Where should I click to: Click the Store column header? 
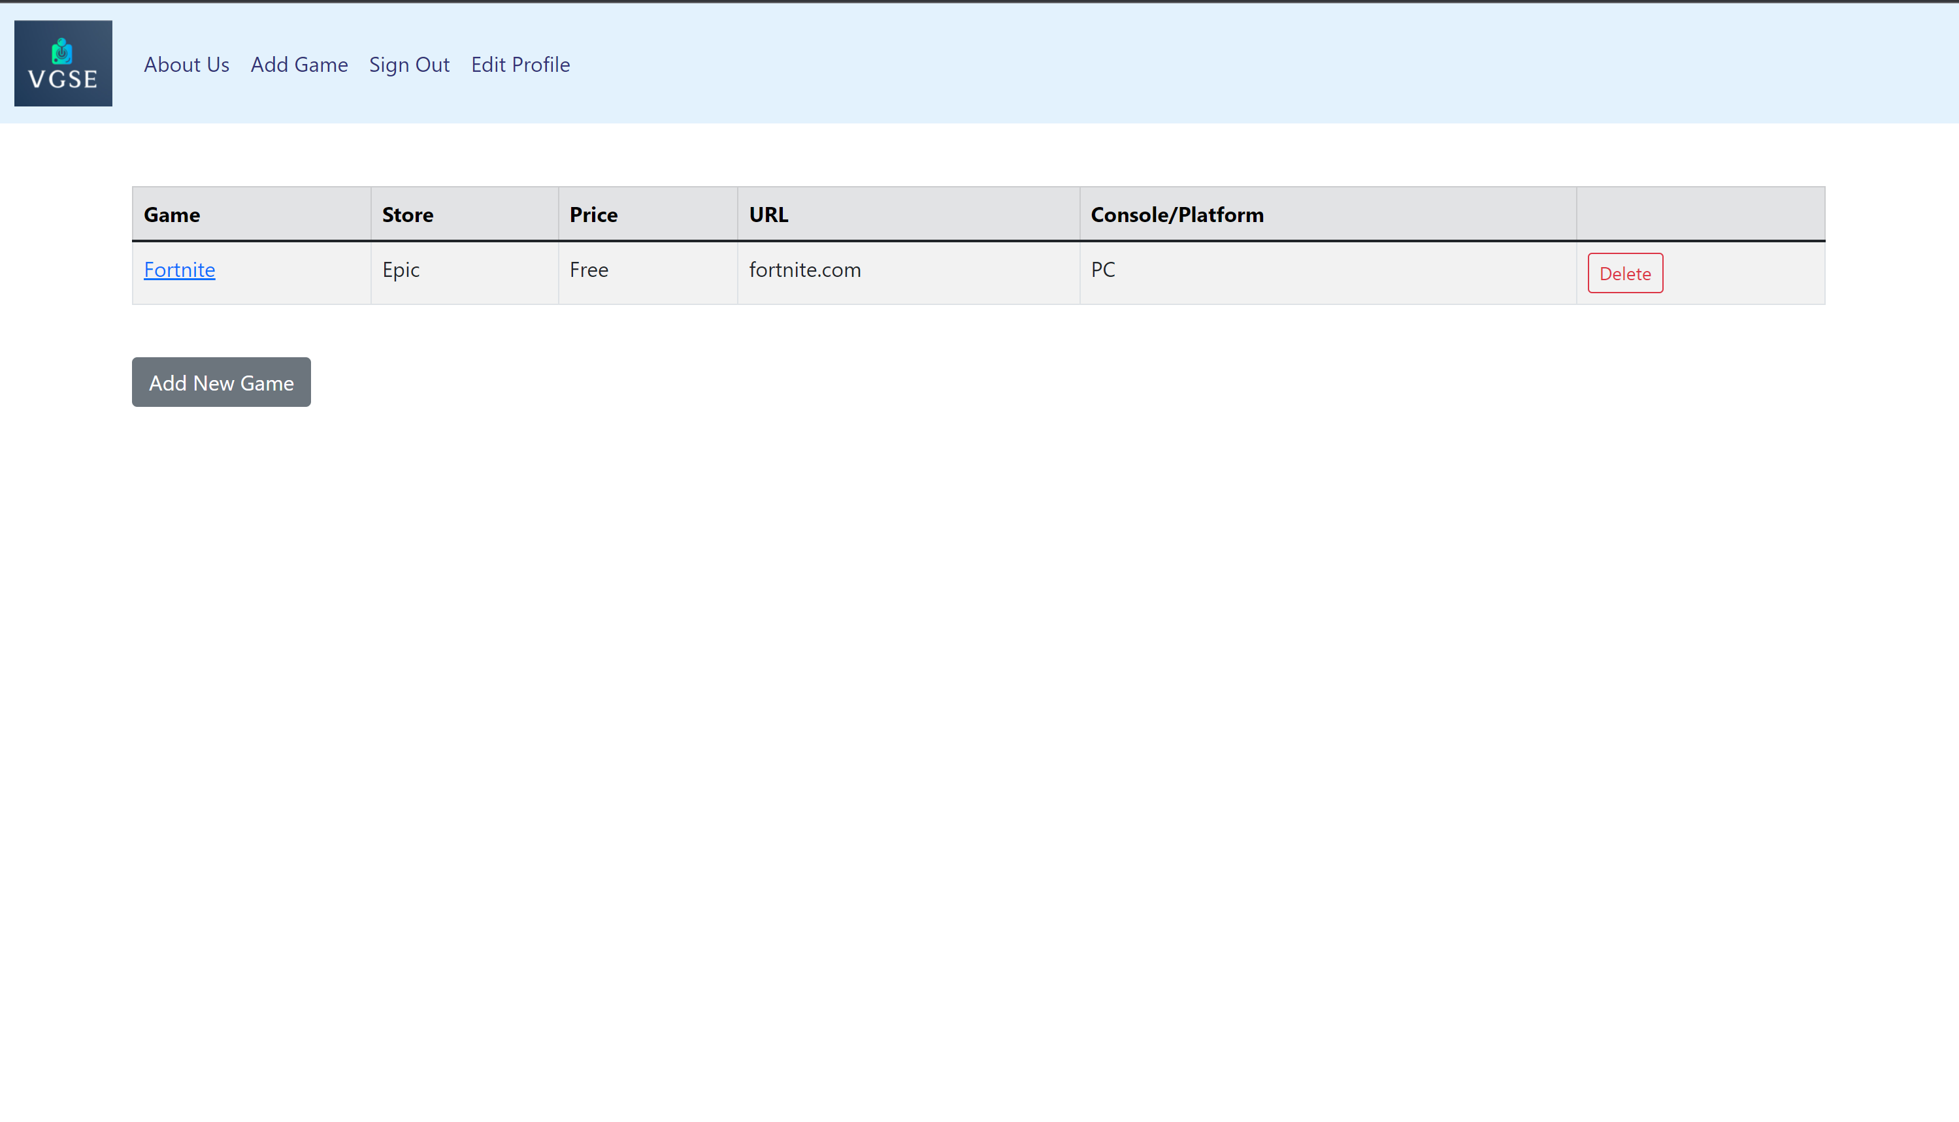coord(465,214)
